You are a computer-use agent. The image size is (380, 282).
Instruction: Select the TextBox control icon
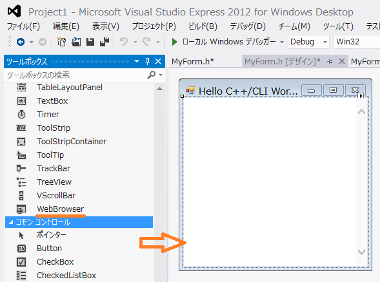(x=21, y=101)
